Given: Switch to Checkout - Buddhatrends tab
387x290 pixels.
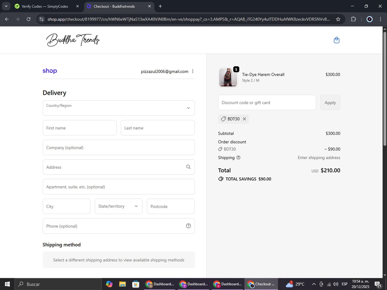Looking at the screenshot, I should pyautogui.click(x=114, y=6).
